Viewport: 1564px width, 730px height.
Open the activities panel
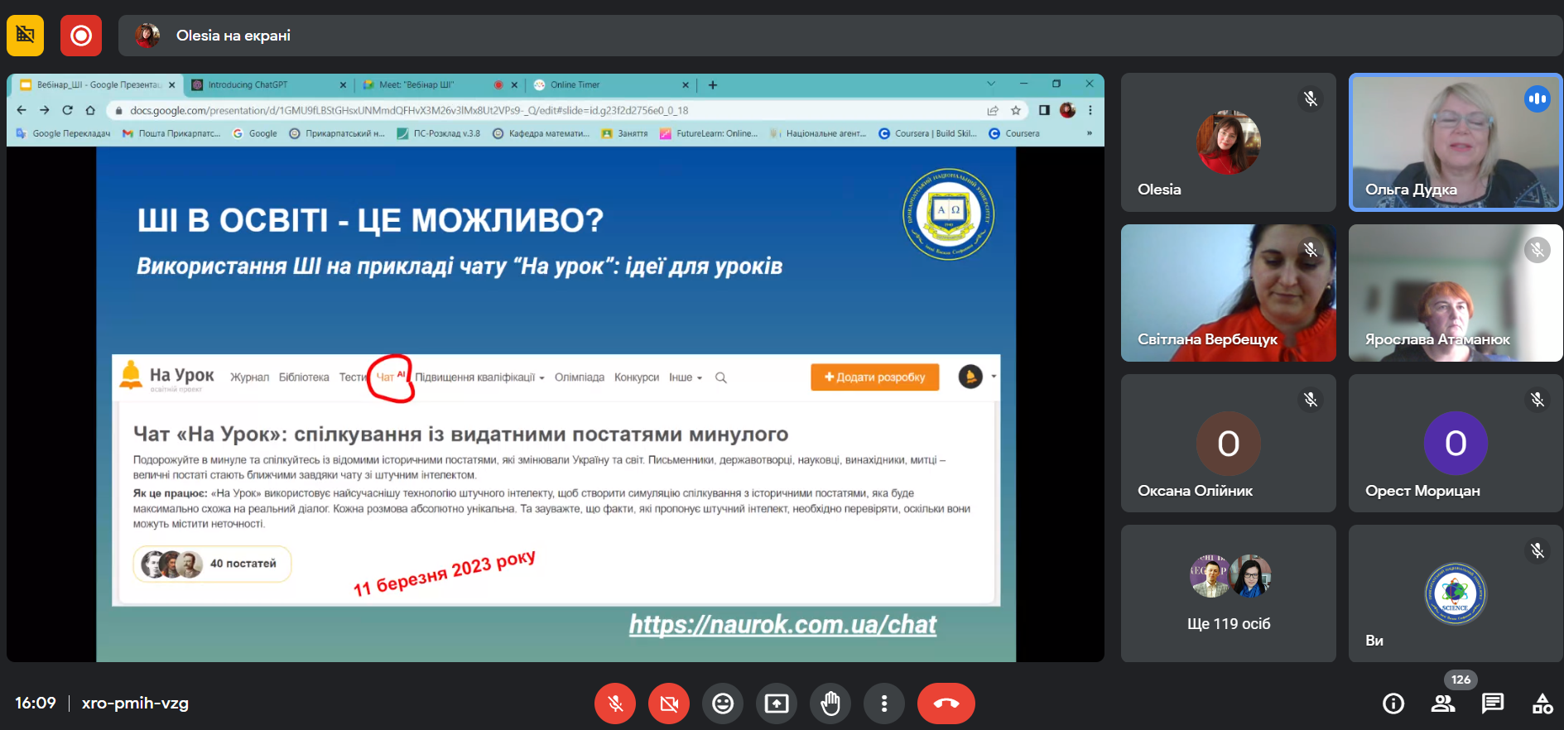point(1542,704)
